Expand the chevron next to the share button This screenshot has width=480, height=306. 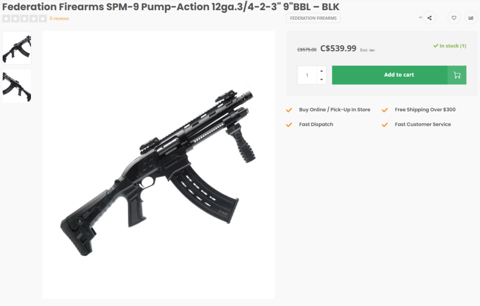[x=420, y=18]
